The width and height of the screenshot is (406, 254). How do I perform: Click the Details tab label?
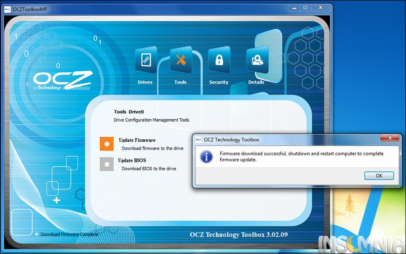pos(256,82)
